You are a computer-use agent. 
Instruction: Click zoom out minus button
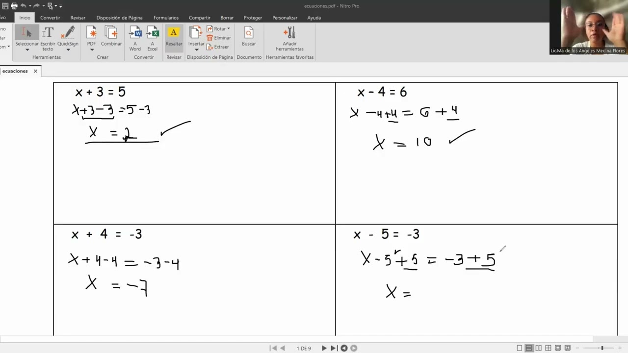(x=577, y=348)
